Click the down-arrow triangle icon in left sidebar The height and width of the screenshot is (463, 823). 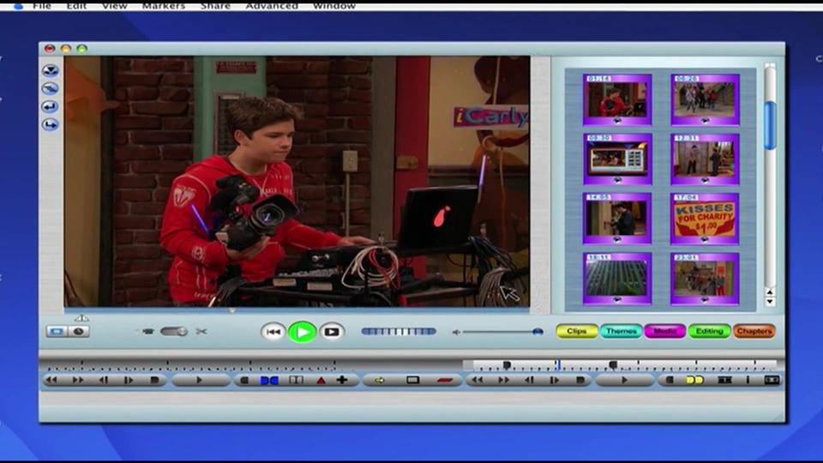pyautogui.click(x=51, y=70)
